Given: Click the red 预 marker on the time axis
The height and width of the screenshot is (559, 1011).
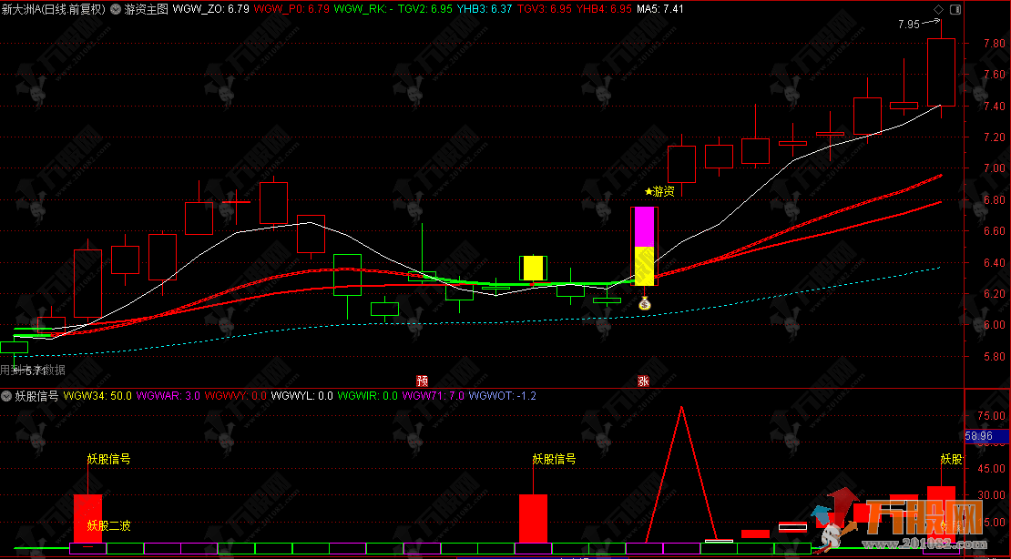Looking at the screenshot, I should pos(423,381).
